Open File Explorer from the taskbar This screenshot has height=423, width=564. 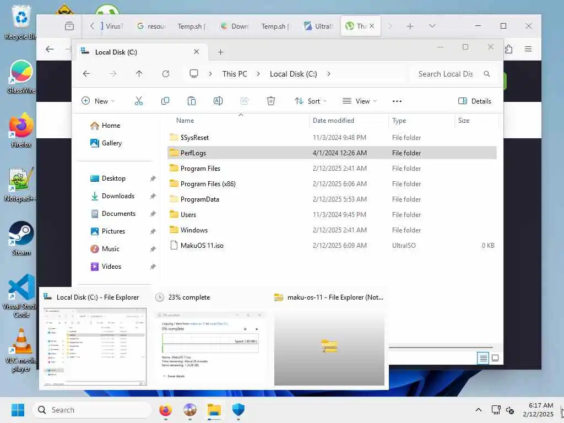(214, 410)
